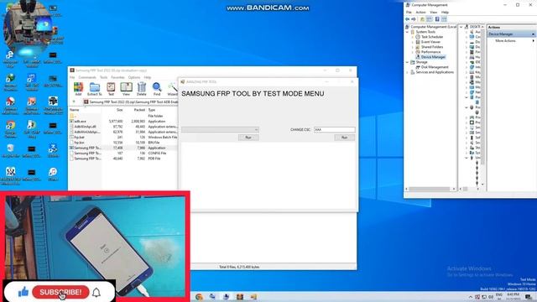Open More Actions submenu arrow
Viewport: 537px width, 302px height.
coord(534,41)
